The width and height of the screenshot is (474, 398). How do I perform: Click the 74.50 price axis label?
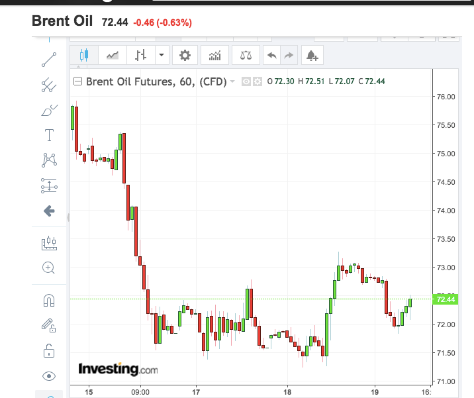446,182
